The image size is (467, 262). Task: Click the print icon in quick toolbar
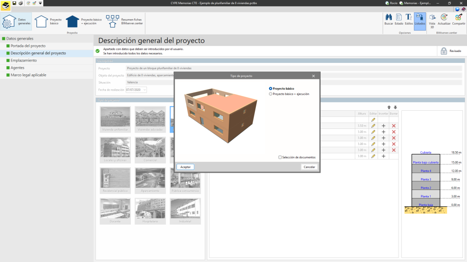[21, 3]
